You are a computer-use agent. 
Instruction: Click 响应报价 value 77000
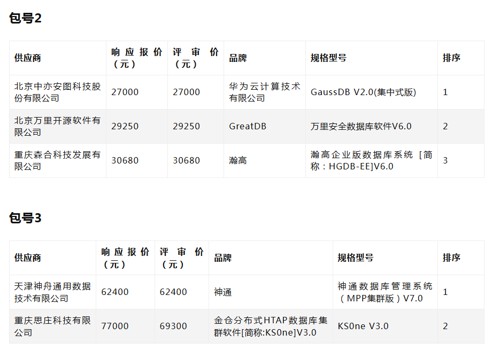click(x=115, y=326)
